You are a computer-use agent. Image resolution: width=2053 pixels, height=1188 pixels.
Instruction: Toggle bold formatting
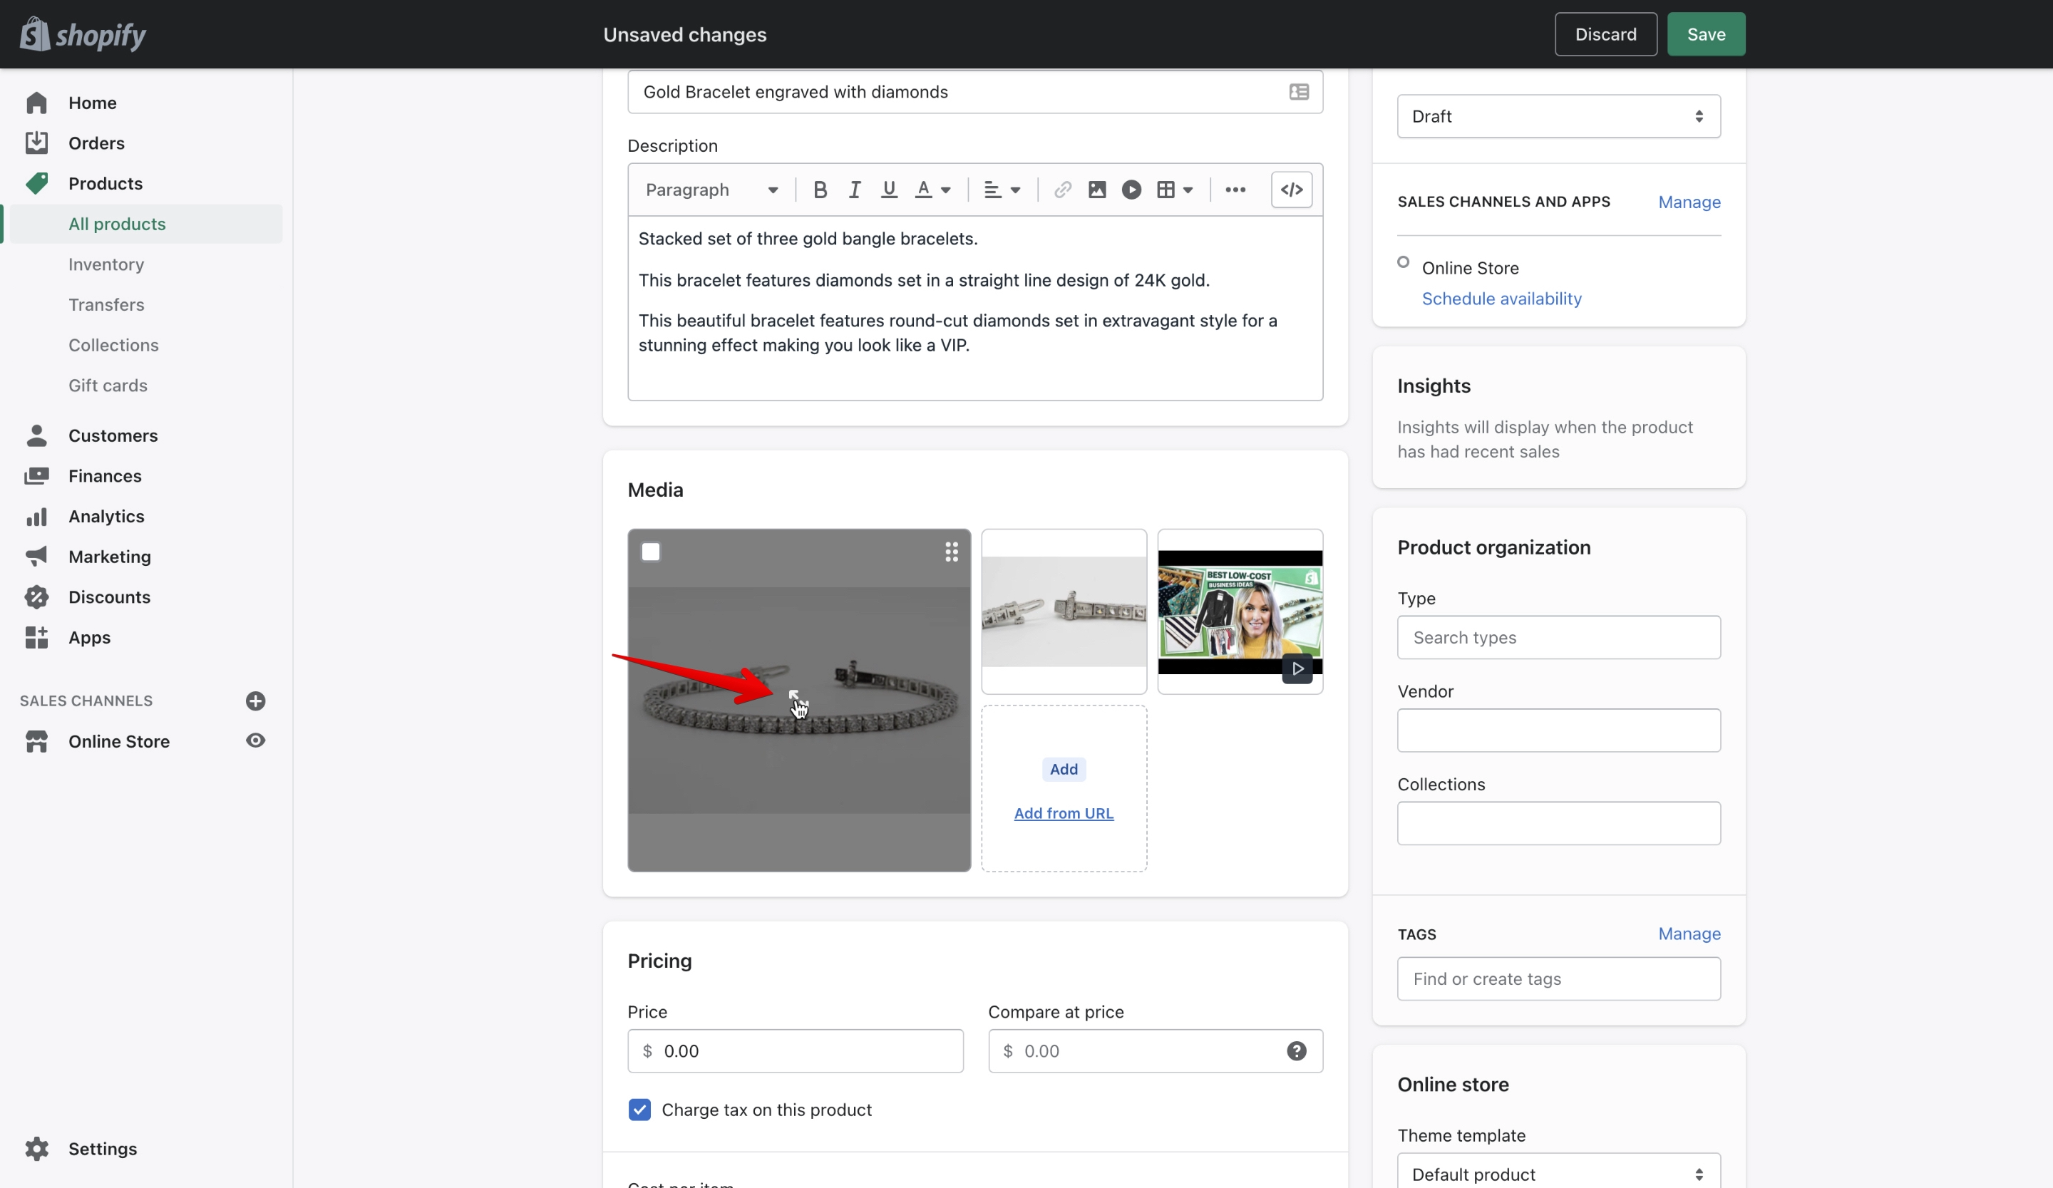(x=820, y=190)
